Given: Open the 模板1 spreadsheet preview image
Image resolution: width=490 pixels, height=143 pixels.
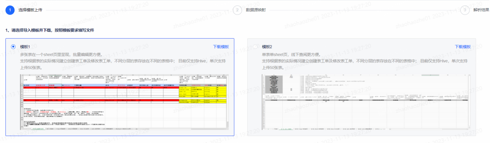Looking at the screenshot, I should 125,103.
